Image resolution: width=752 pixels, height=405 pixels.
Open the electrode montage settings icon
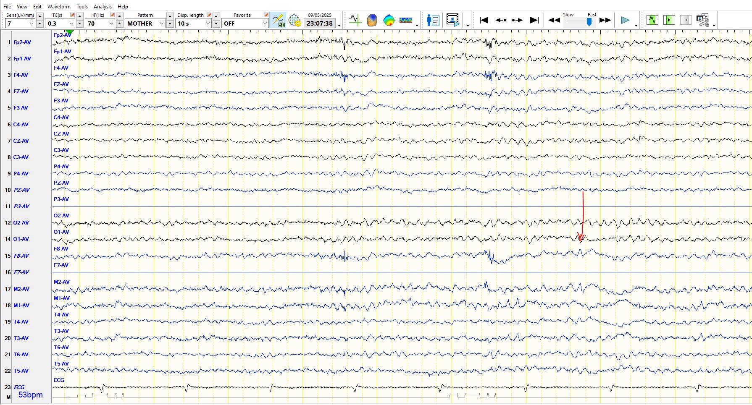294,20
